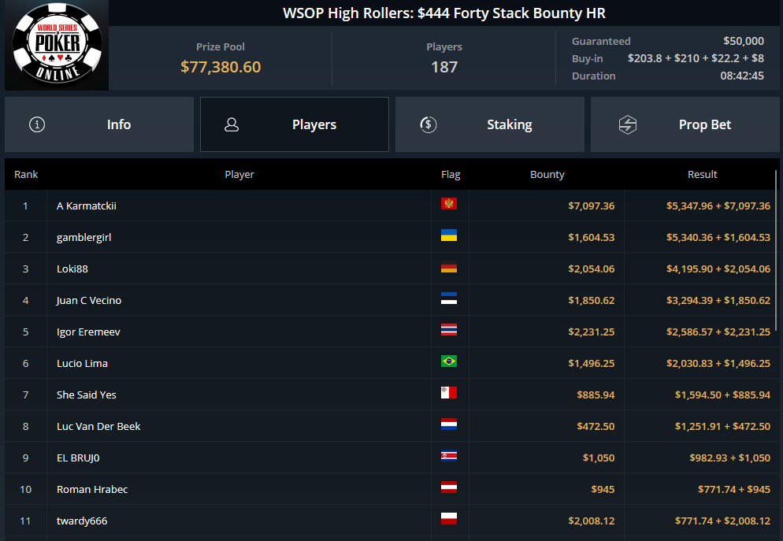
Task: Sort by the Bounty column header
Action: (547, 174)
